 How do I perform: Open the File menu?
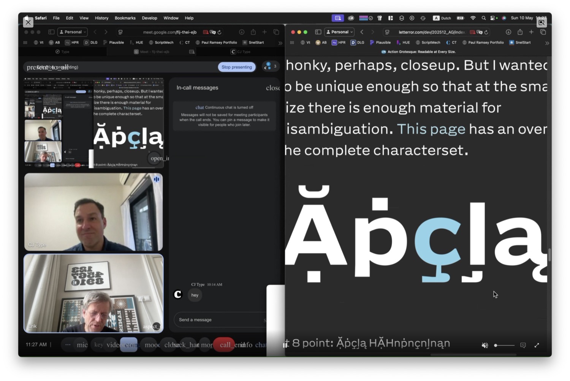tap(56, 18)
